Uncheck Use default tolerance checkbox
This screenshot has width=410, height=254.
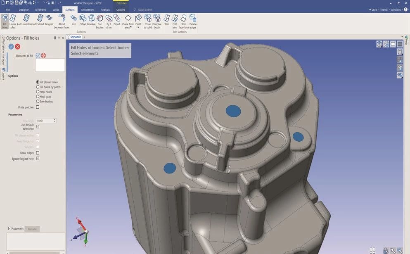click(x=38, y=127)
